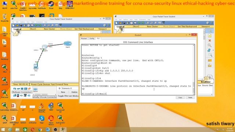The image size is (235, 132).
Task: Select the Resize Shape tool in right window
Action: coord(210,55)
